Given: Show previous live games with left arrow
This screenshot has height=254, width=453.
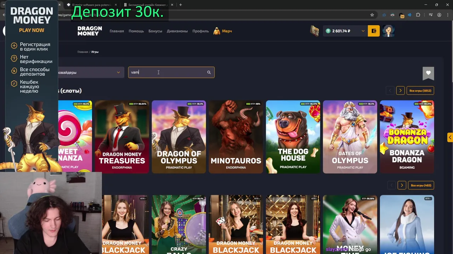Looking at the screenshot, I should coord(391,185).
